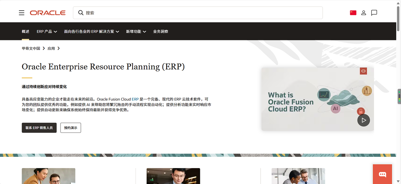401x184 pixels.
Task: Open the first card image with woman in orange
Action: click(x=49, y=176)
